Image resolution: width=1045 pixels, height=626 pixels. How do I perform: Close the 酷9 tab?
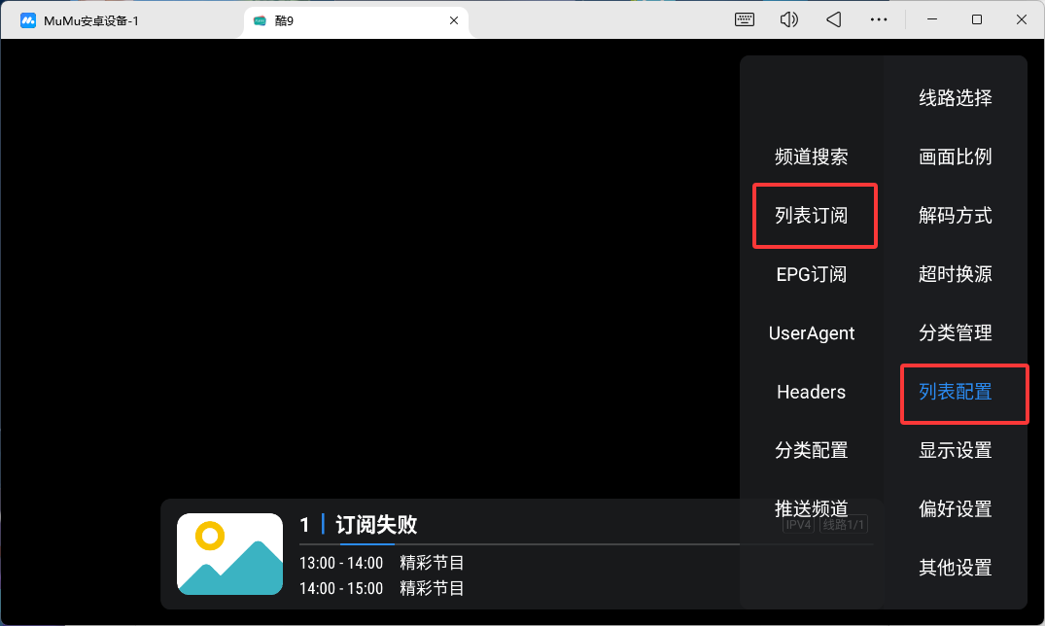coord(454,20)
